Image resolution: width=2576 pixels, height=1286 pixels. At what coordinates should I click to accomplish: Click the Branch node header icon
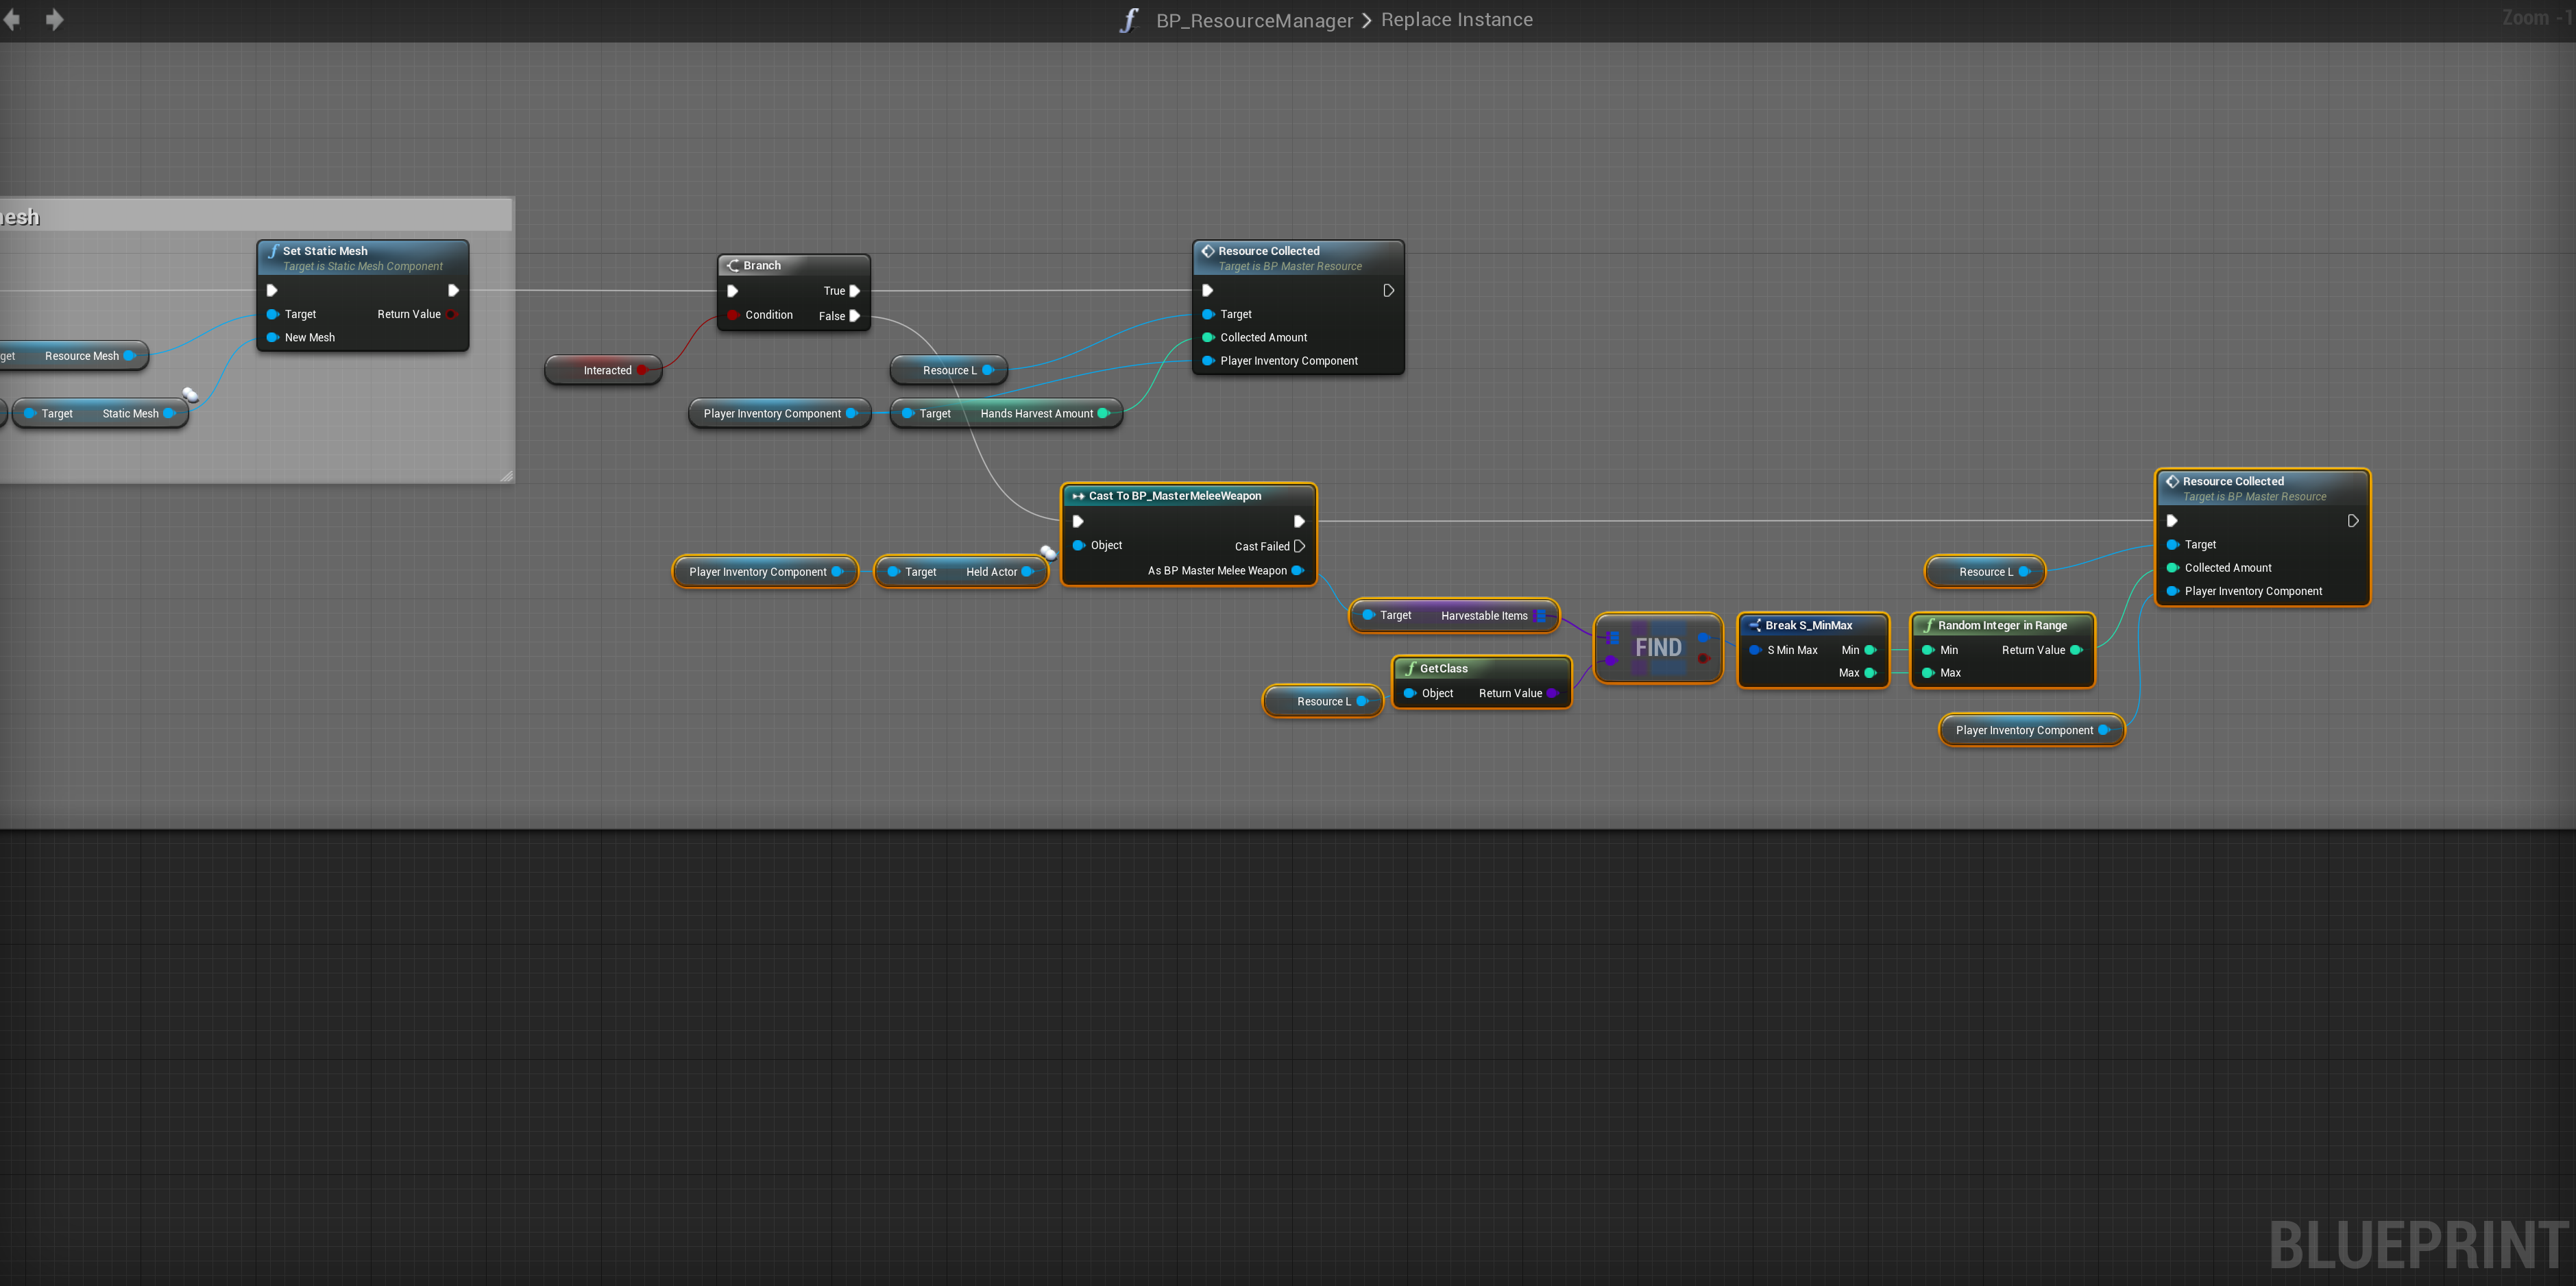(x=733, y=265)
